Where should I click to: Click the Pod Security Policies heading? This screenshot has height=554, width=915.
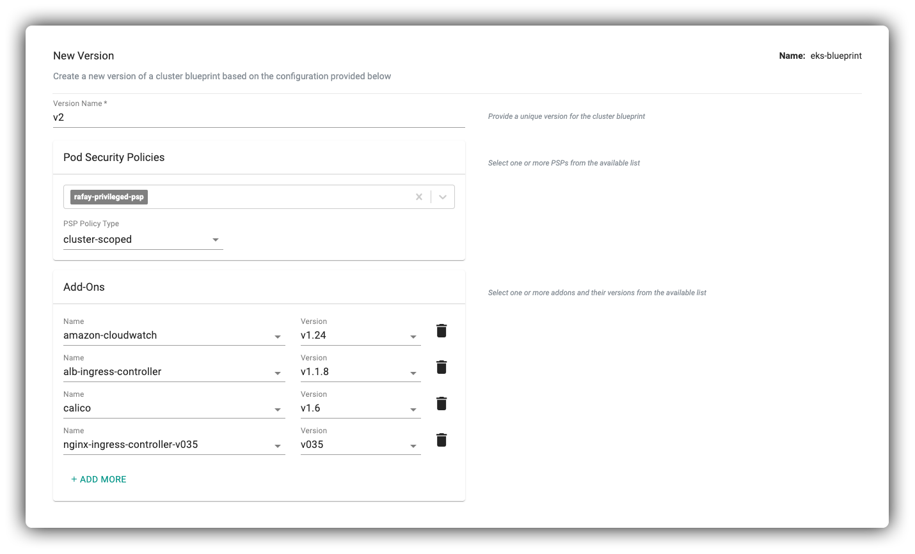click(114, 157)
